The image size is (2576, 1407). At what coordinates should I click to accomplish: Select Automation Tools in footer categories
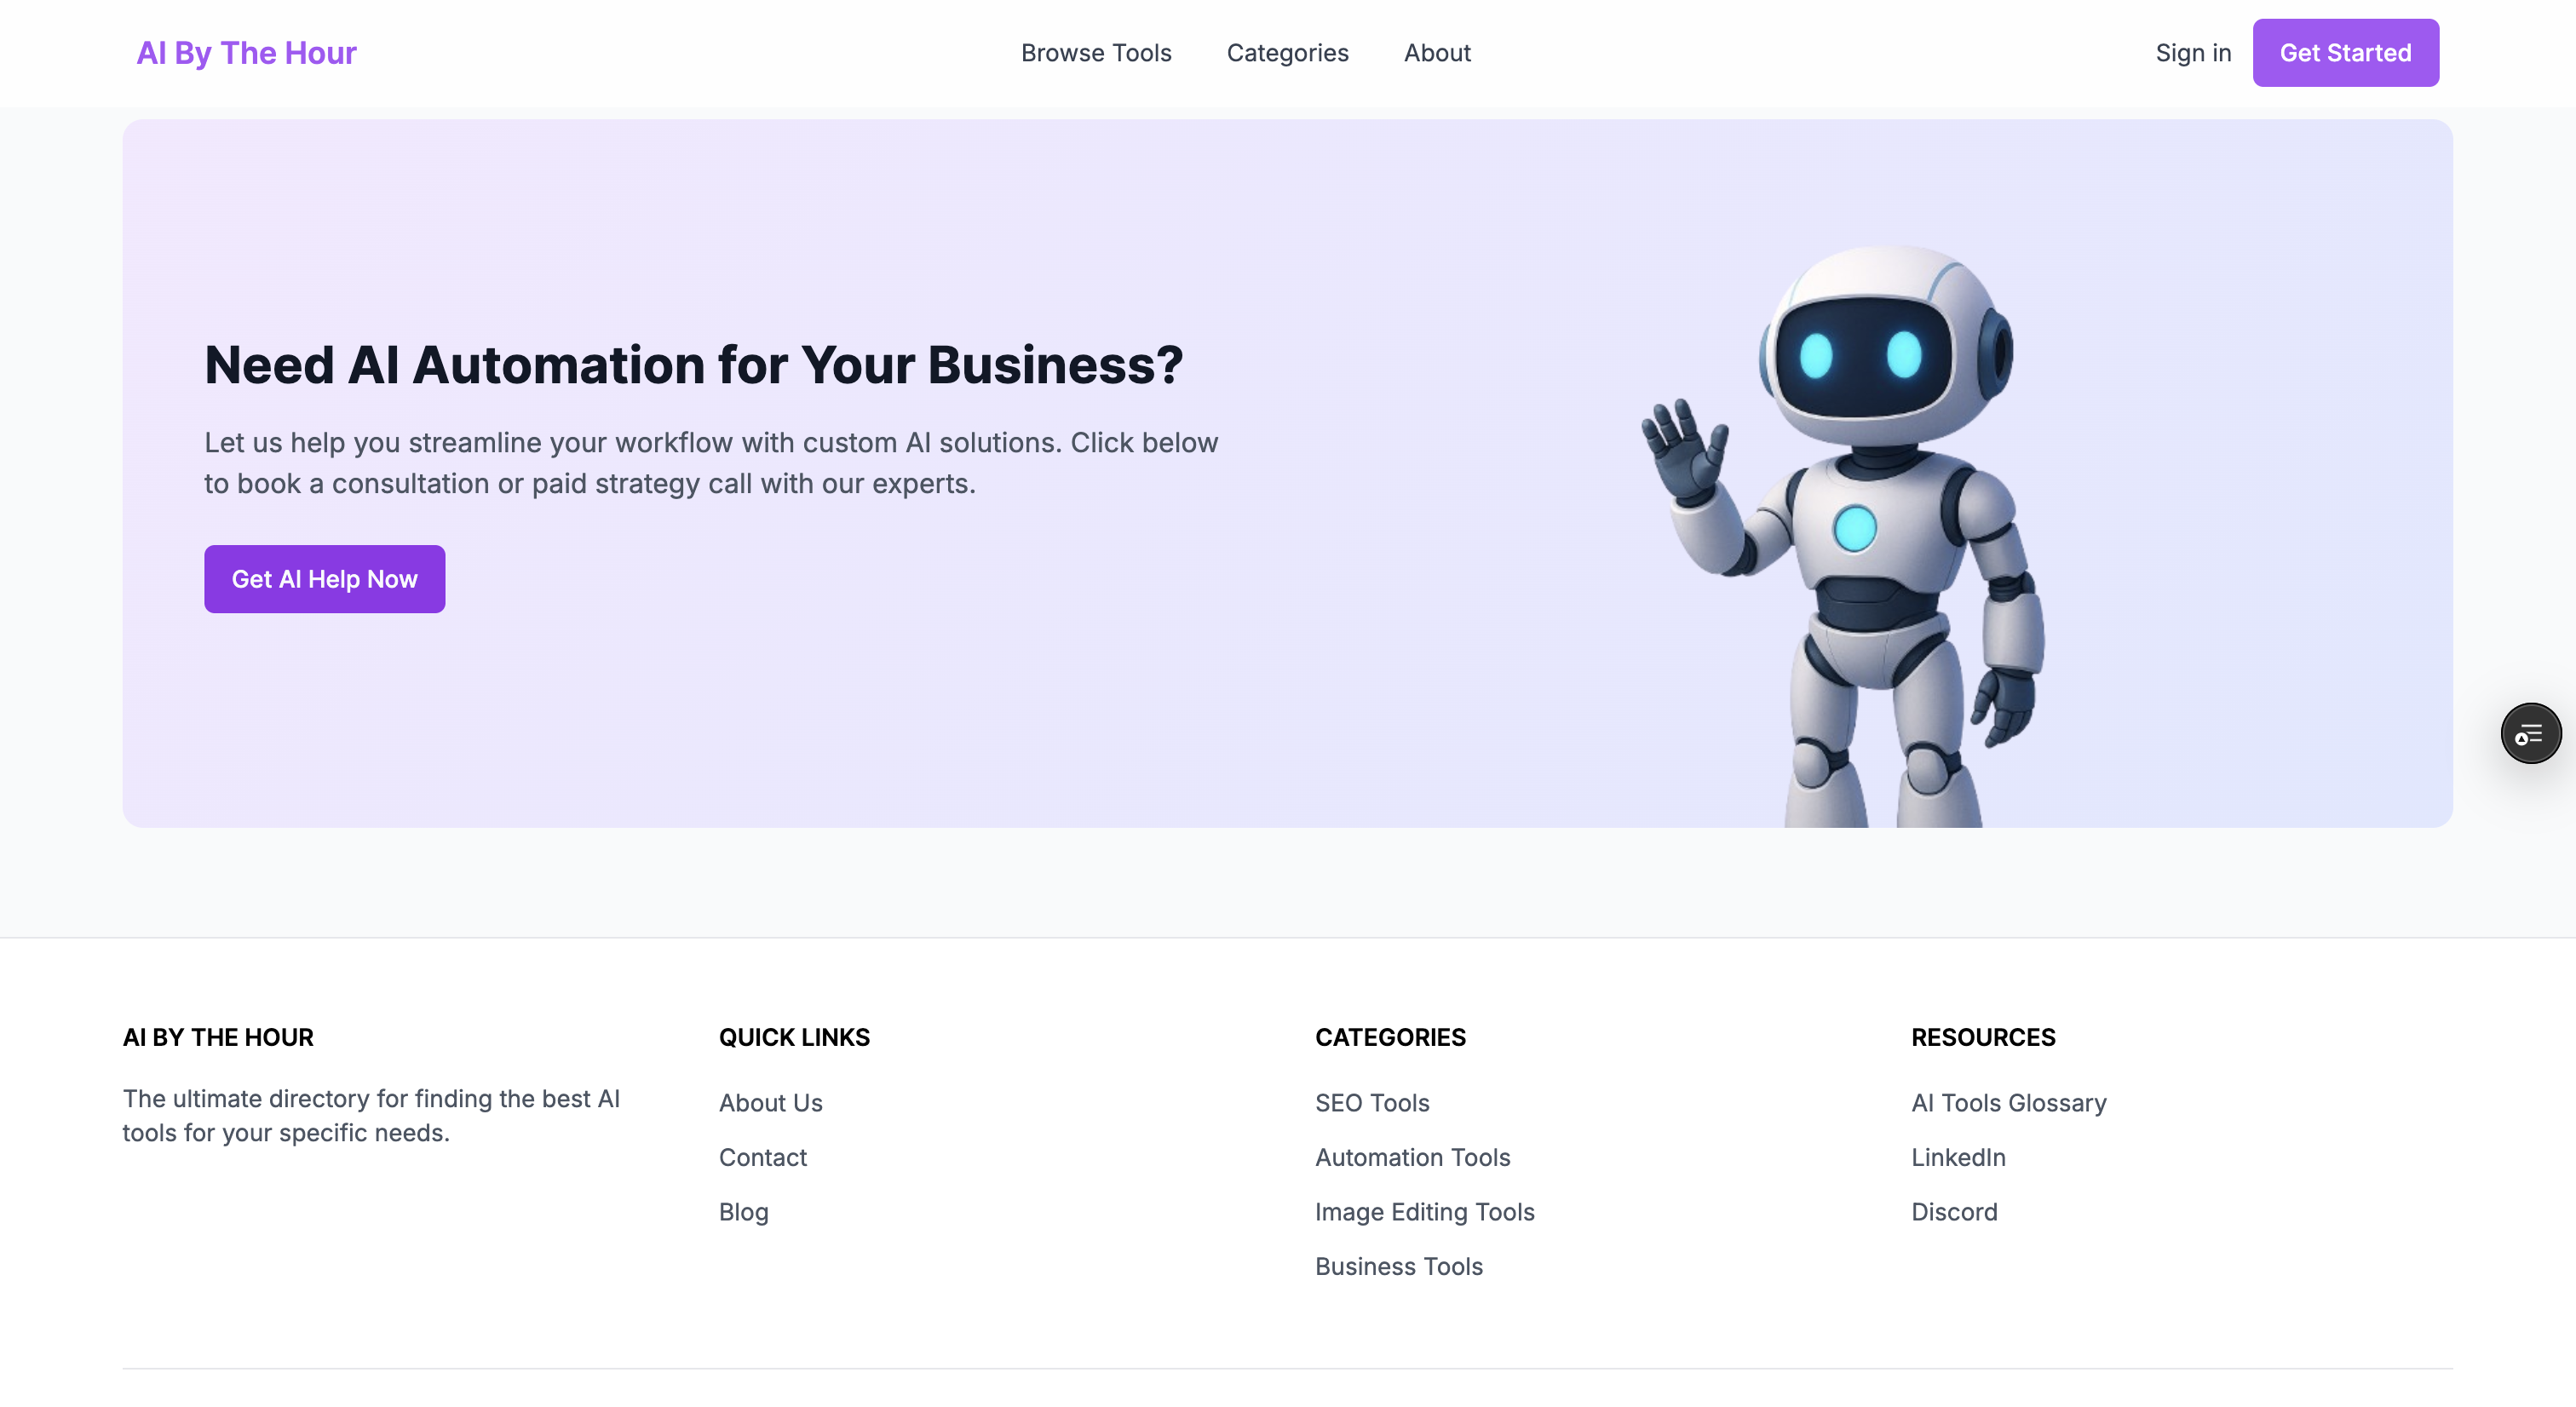[1412, 1157]
